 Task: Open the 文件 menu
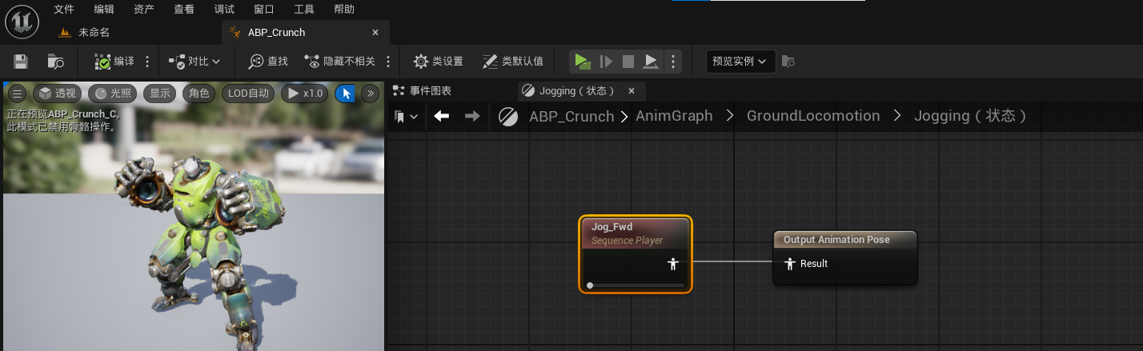coord(64,10)
